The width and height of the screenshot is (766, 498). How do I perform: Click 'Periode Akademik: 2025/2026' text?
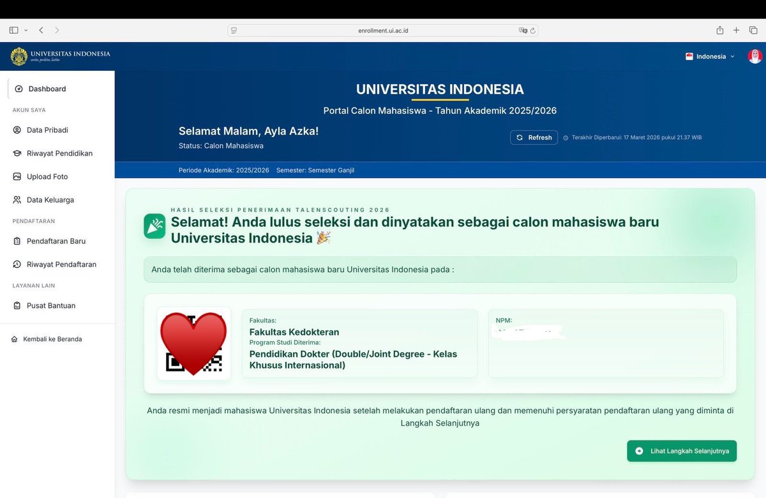pos(224,170)
